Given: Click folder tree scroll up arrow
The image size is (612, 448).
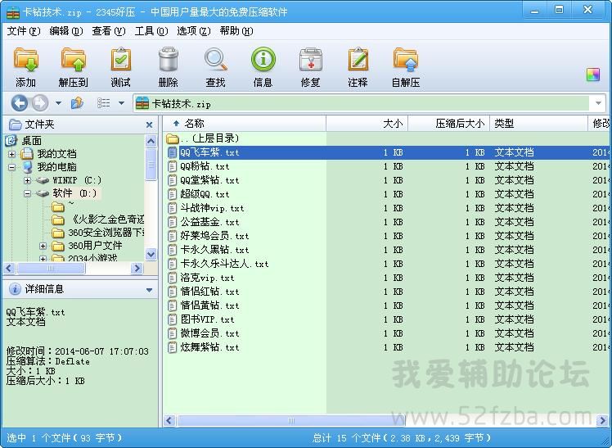Looking at the screenshot, I should [151, 141].
